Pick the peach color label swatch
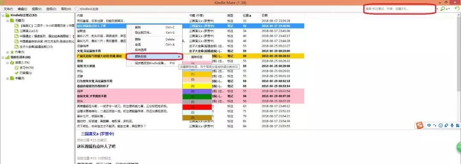Screen dimensions: 461x164 [x=197, y=79]
